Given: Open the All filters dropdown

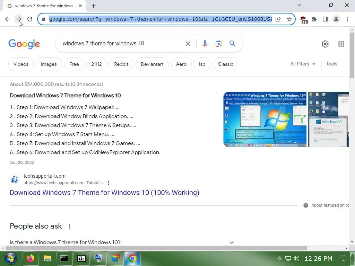Looking at the screenshot, I should pos(302,64).
